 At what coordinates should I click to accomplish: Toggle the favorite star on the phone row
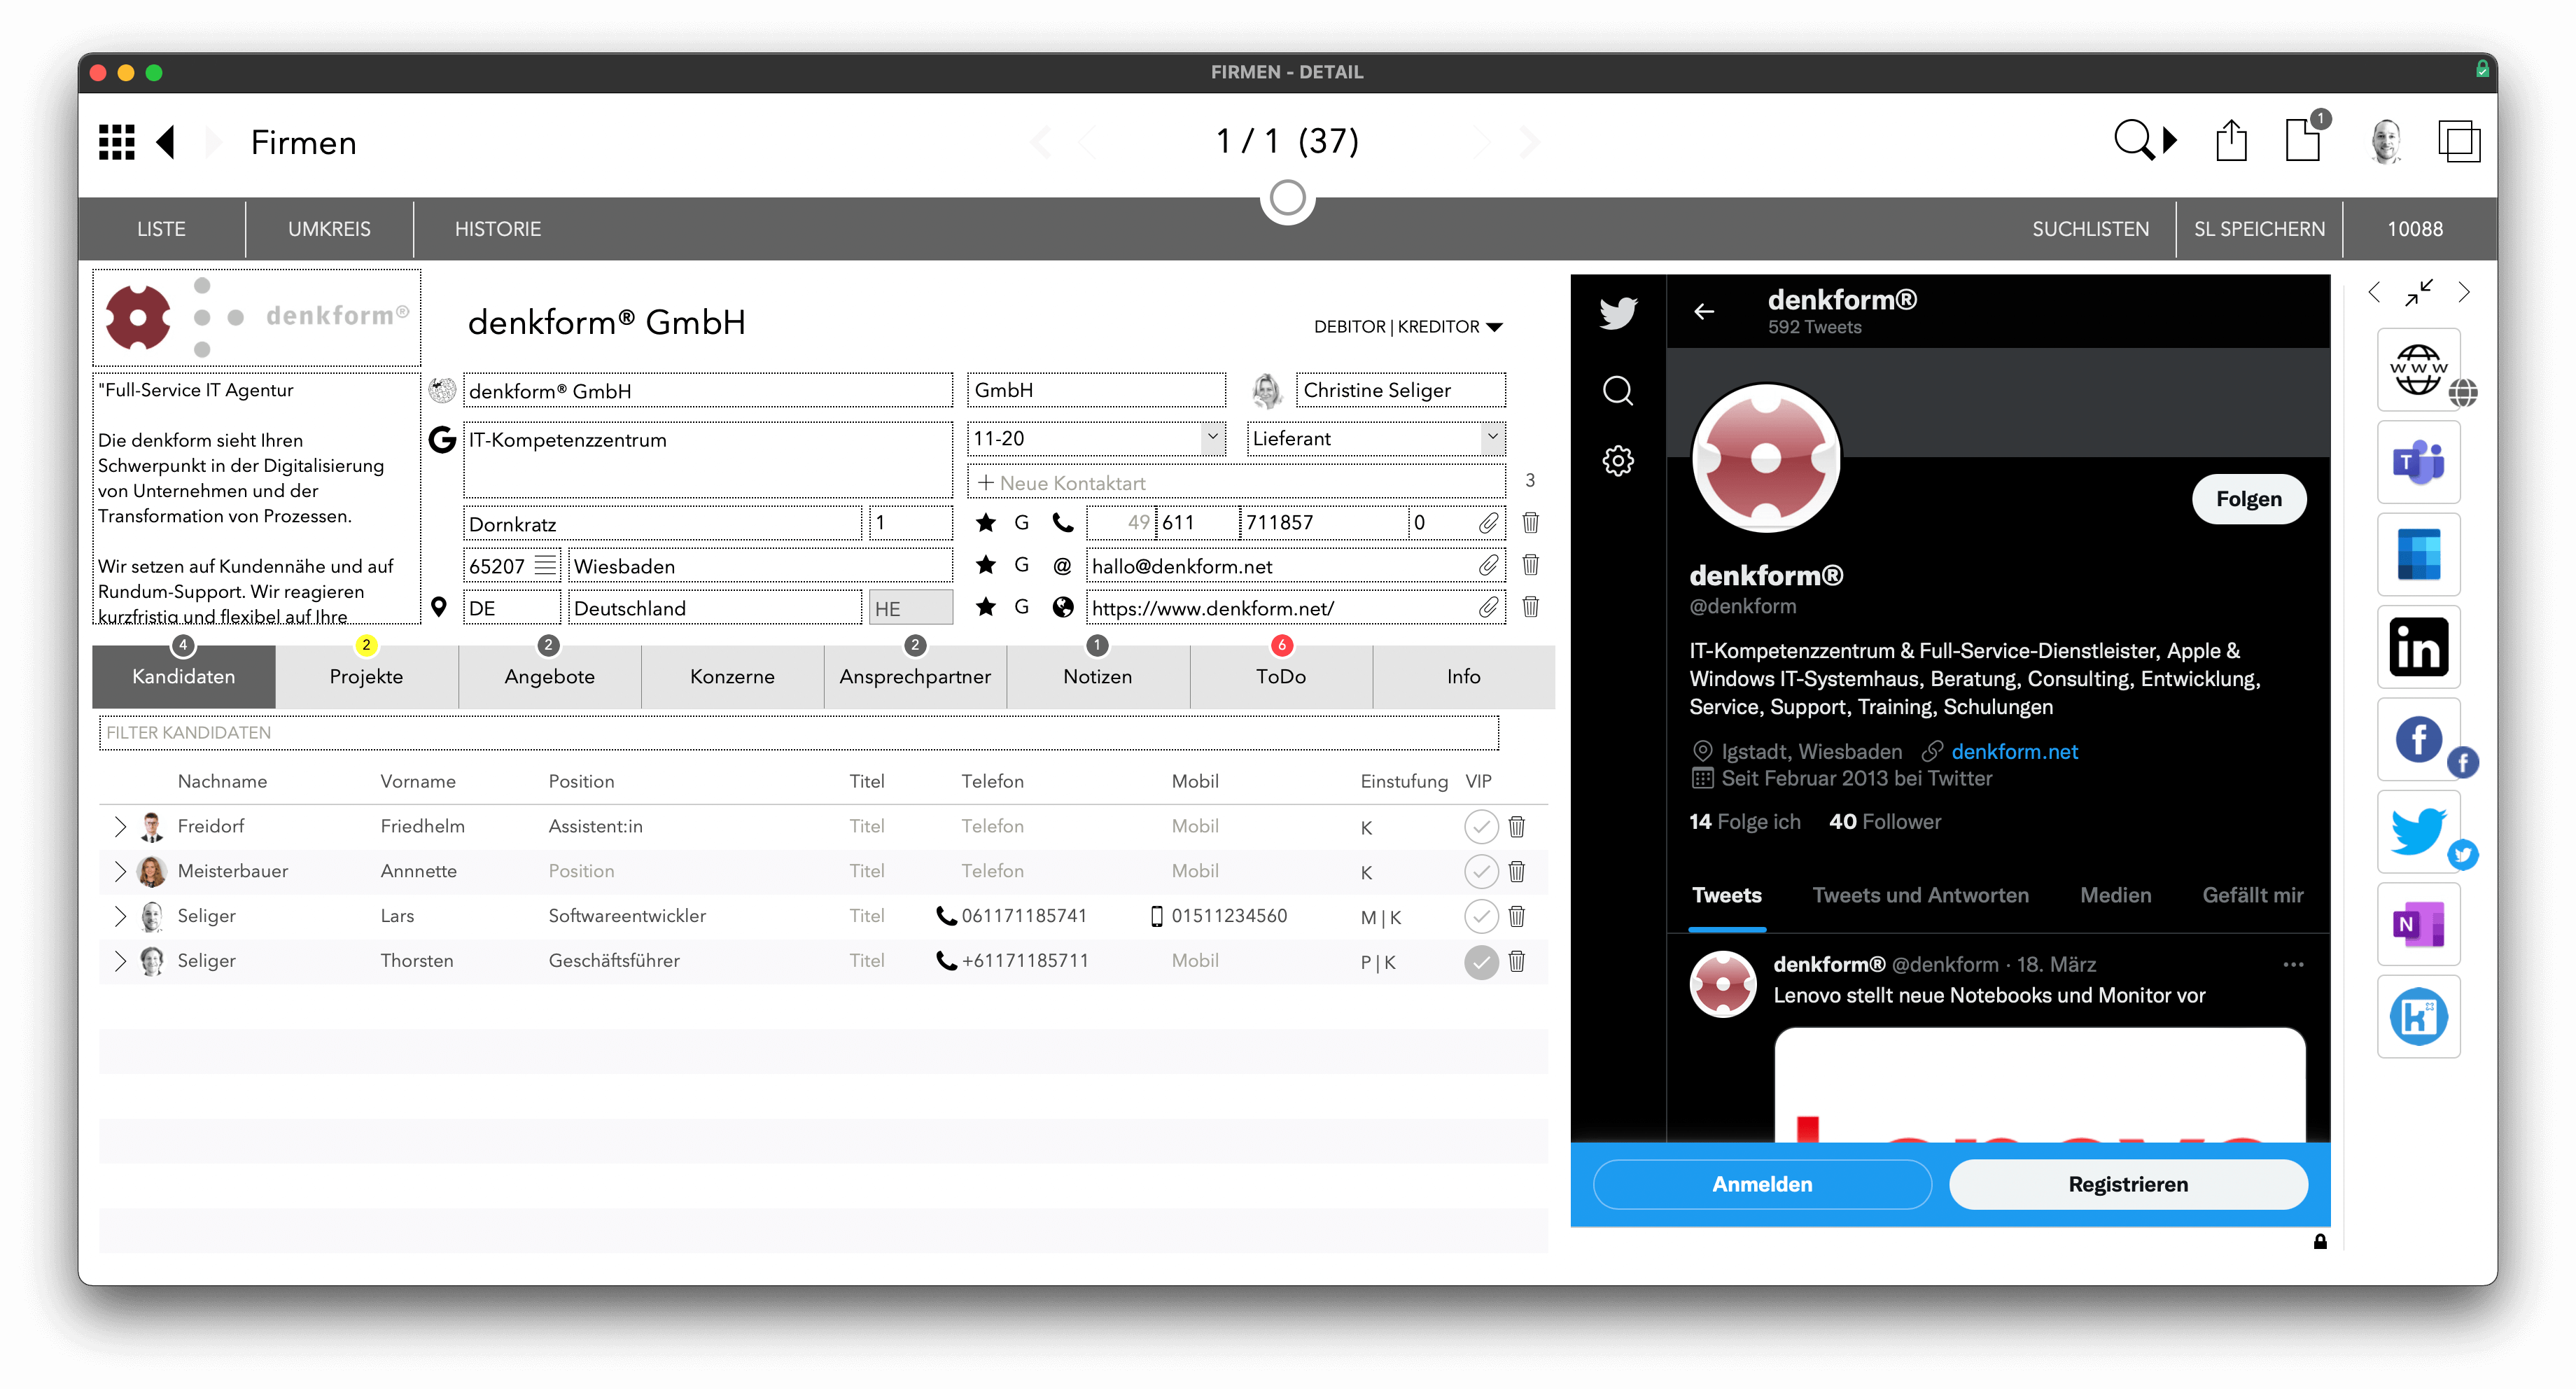click(986, 522)
